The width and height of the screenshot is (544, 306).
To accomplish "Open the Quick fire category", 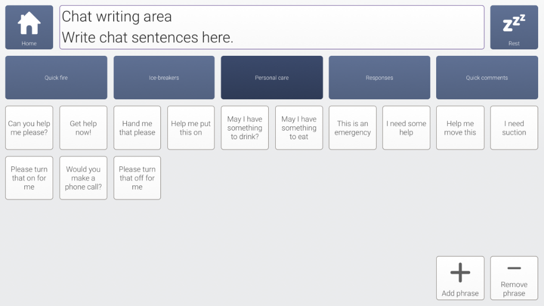I will pos(56,78).
